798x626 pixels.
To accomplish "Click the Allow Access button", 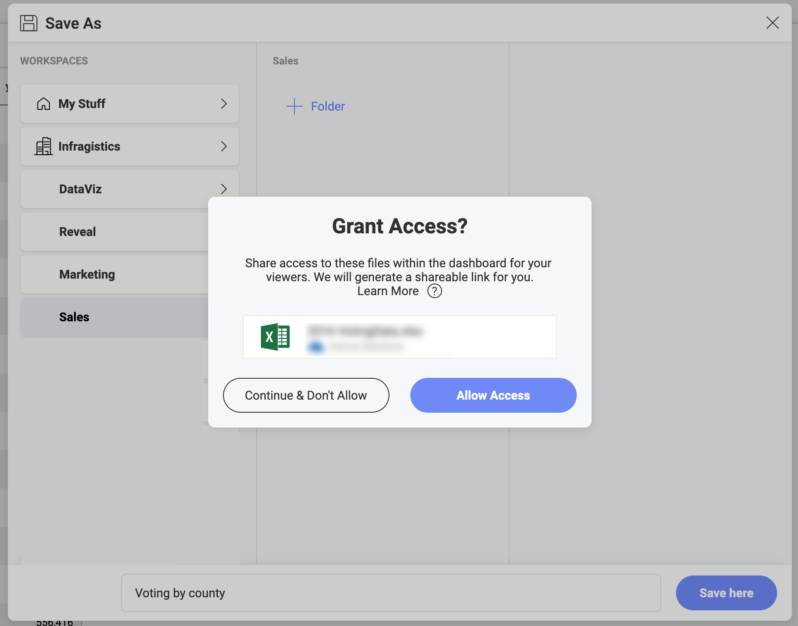I will [493, 395].
